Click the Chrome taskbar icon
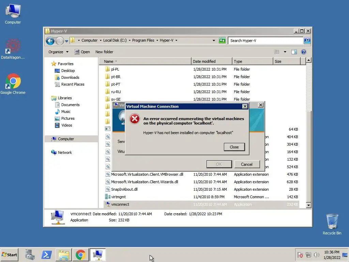The image size is (349, 262). click(x=80, y=255)
